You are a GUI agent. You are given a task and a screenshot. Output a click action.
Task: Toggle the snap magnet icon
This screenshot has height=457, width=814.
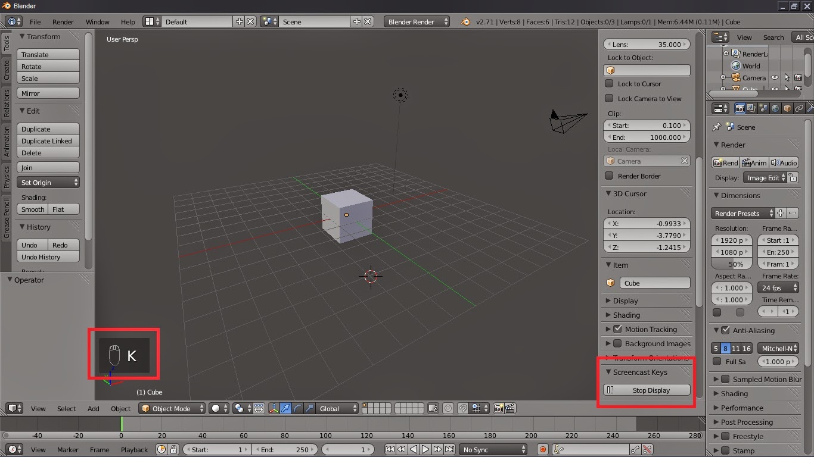point(464,408)
